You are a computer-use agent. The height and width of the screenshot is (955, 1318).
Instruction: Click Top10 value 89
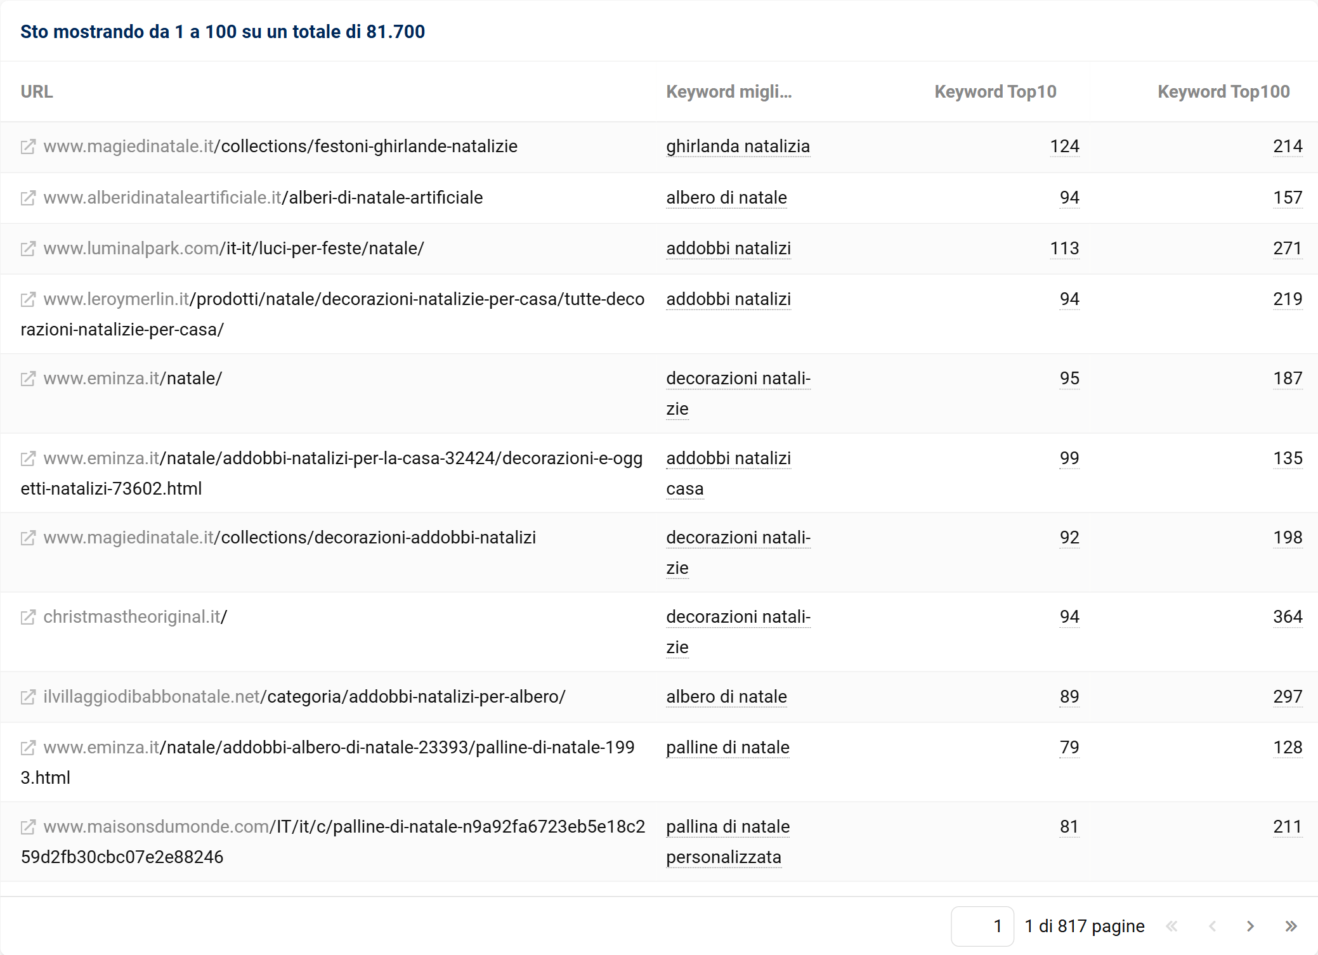[x=1069, y=697]
